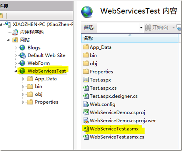Select 应用程序池 in the connections tree
Viewport: 182px width, 151px height.
(32, 32)
